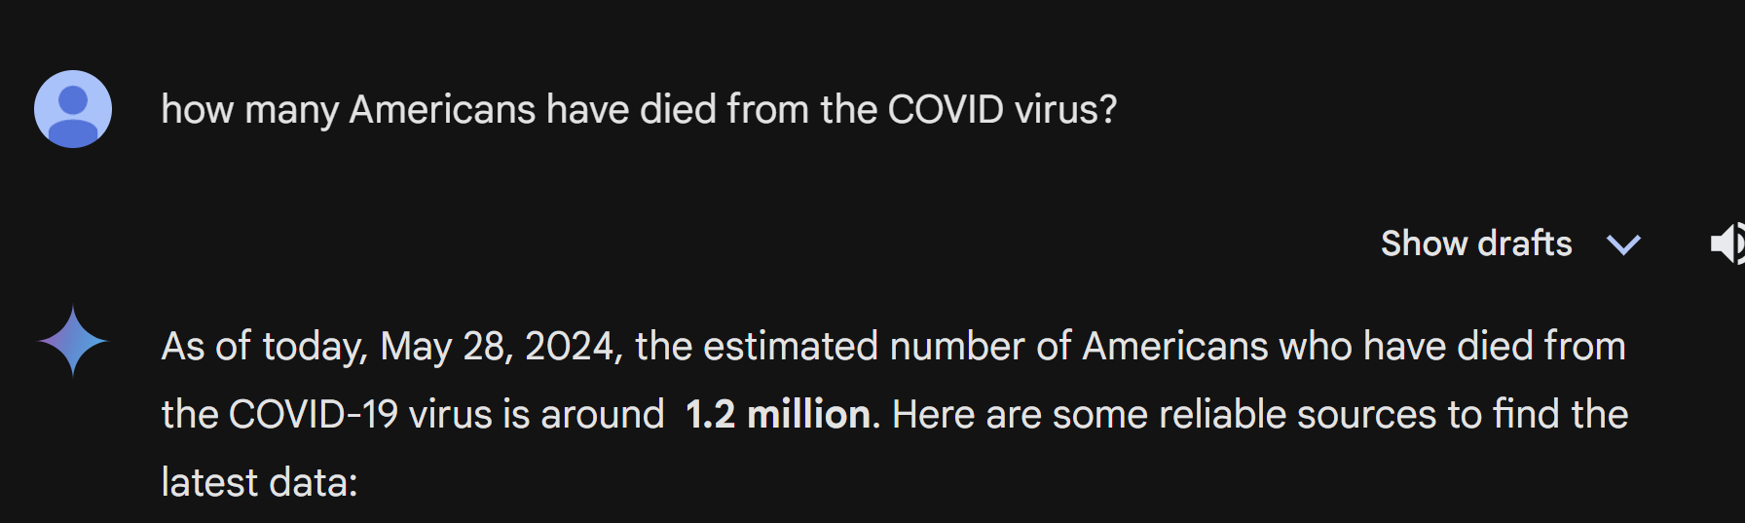Click the word "Americans" in the question
This screenshot has width=1745, height=523.
(442, 109)
